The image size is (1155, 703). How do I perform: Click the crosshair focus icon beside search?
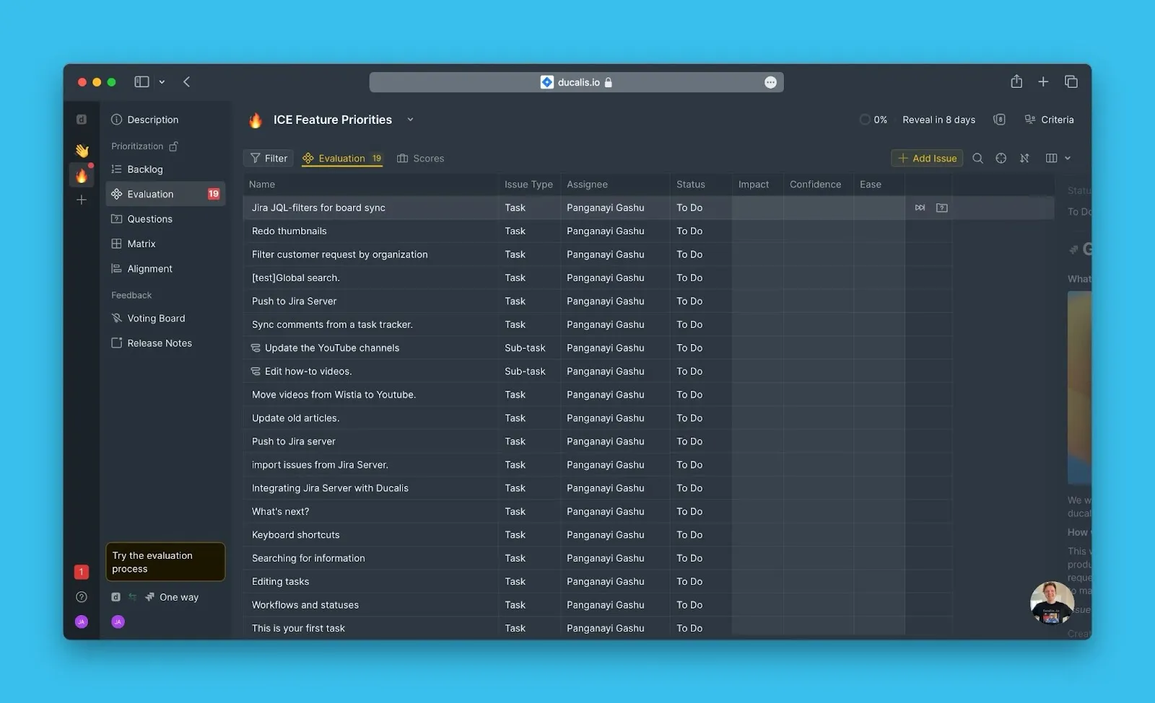[1001, 159]
